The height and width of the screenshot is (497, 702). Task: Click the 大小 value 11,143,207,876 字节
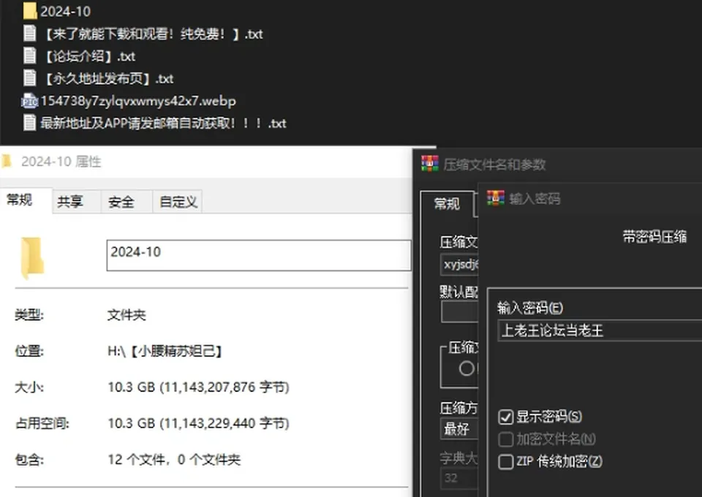click(x=198, y=387)
